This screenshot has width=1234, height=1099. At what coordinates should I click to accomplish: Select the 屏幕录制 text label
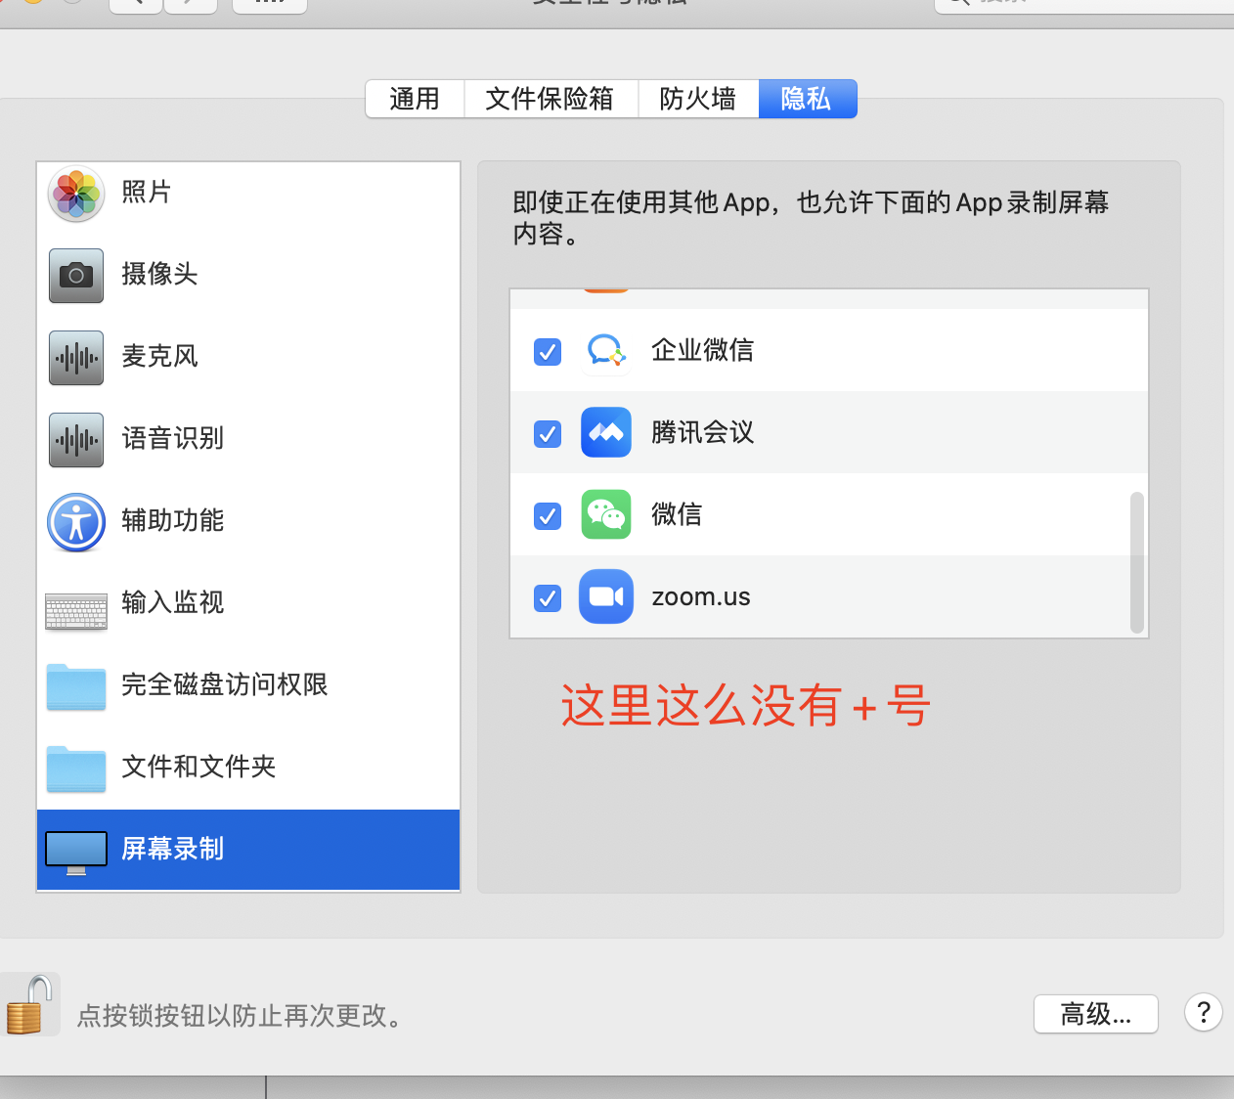pyautogui.click(x=173, y=849)
